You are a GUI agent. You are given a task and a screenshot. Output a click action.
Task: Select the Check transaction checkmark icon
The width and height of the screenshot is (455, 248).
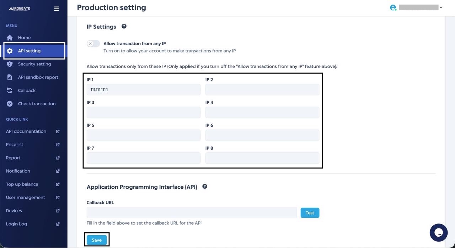click(x=10, y=103)
